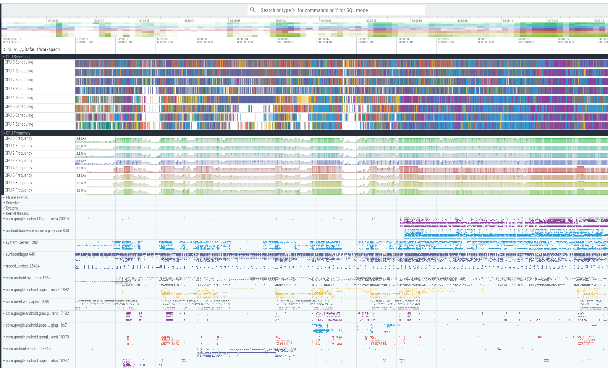Screen dimensions: 608x368
Task: Click the workspace icon beside Default Workspace
Action: click(x=22, y=50)
